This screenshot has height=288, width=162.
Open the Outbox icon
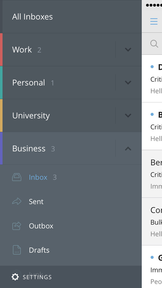point(17,226)
